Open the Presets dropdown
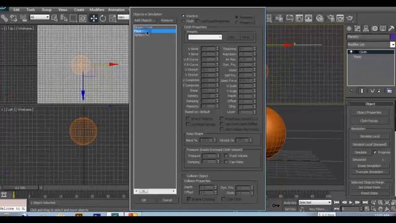The height and width of the screenshot is (223, 396). [x=205, y=37]
